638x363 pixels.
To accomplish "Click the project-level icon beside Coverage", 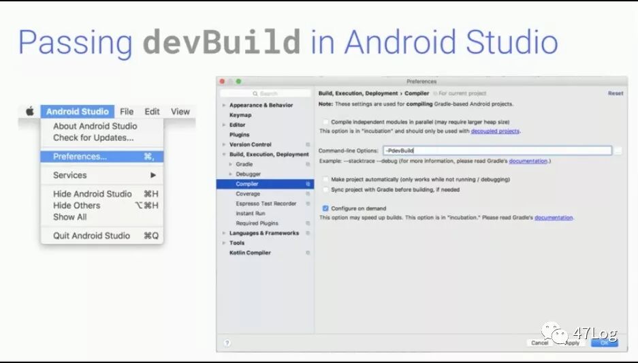I will pyautogui.click(x=308, y=193).
